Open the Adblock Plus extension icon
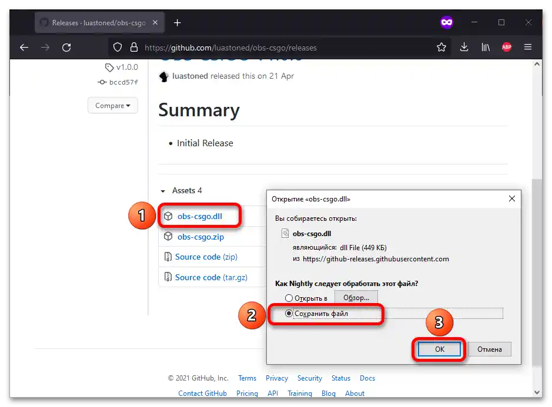 507,47
